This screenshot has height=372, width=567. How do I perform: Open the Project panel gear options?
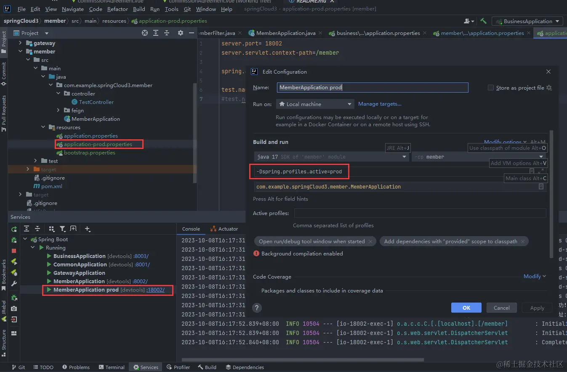click(181, 33)
